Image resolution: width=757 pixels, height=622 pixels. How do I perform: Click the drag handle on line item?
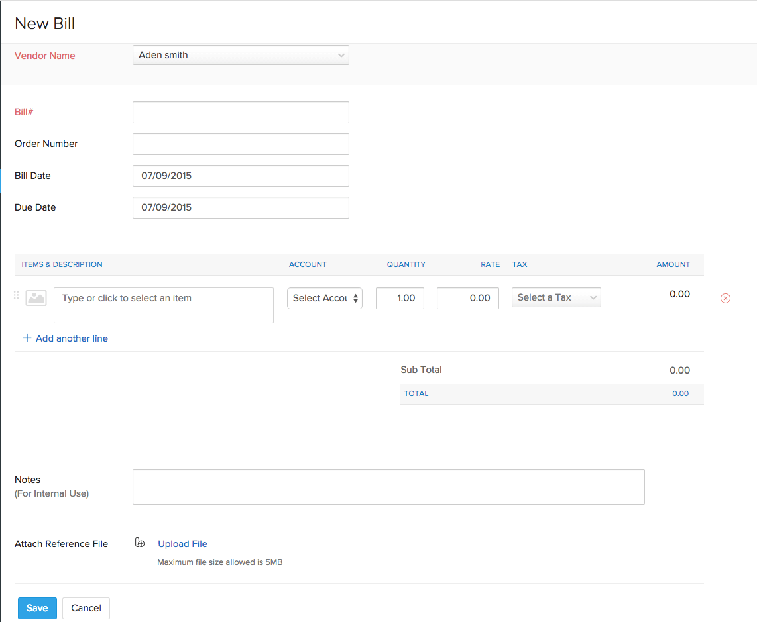click(17, 296)
